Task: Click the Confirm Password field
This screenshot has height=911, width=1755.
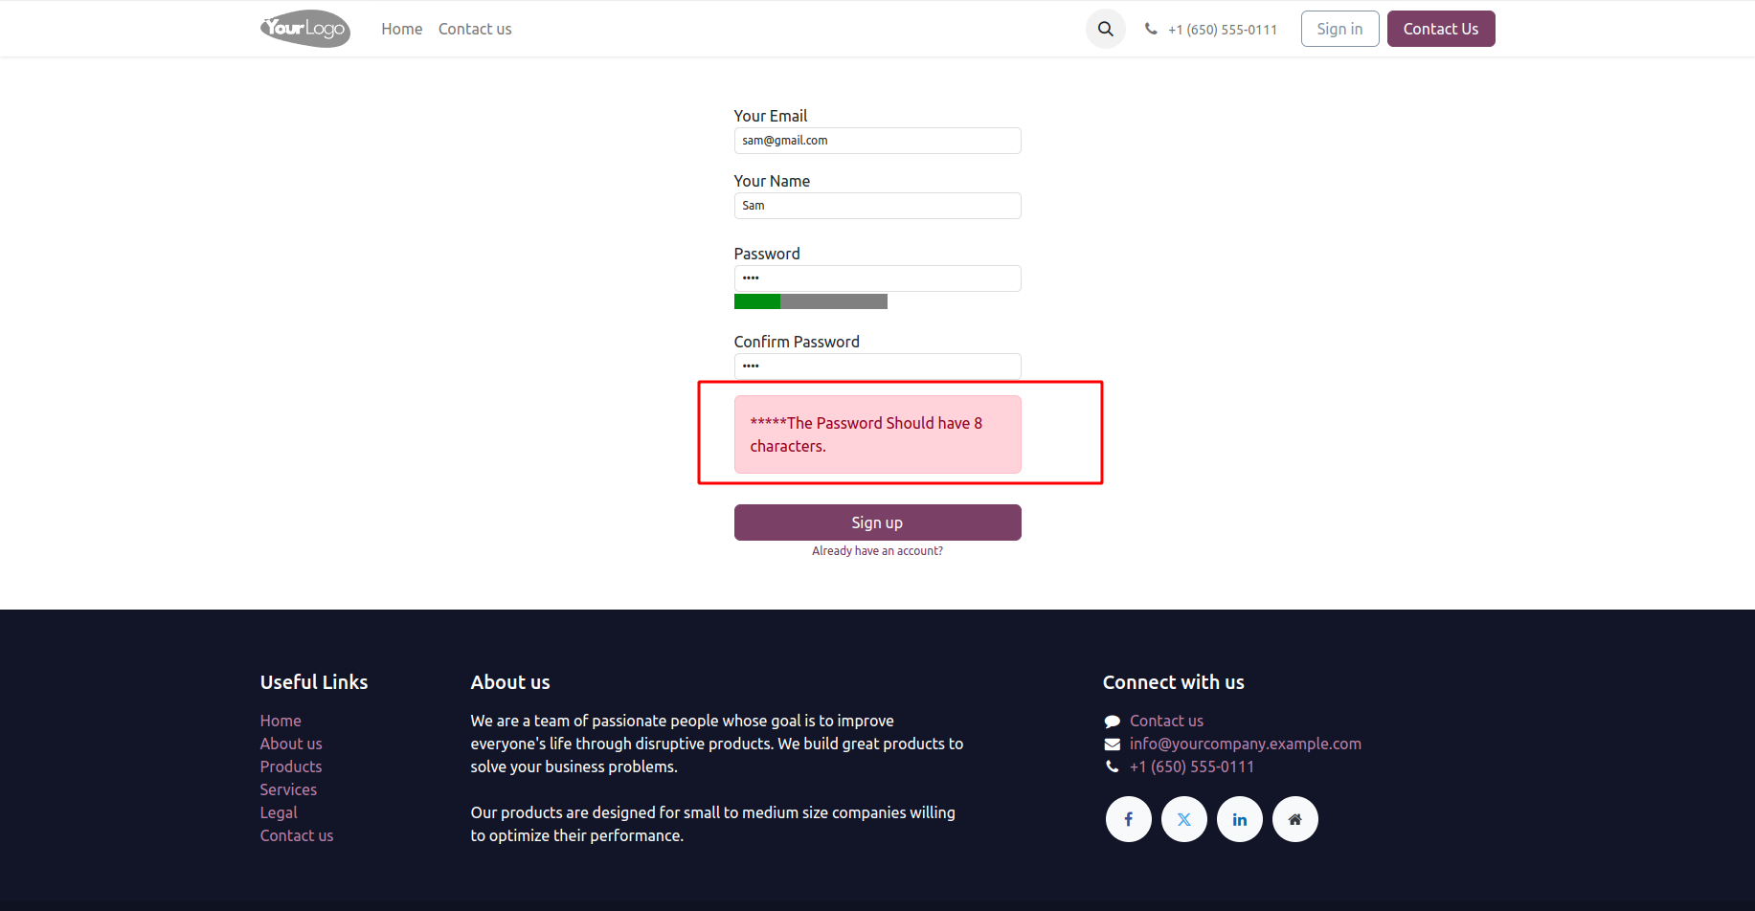Action: click(x=877, y=366)
